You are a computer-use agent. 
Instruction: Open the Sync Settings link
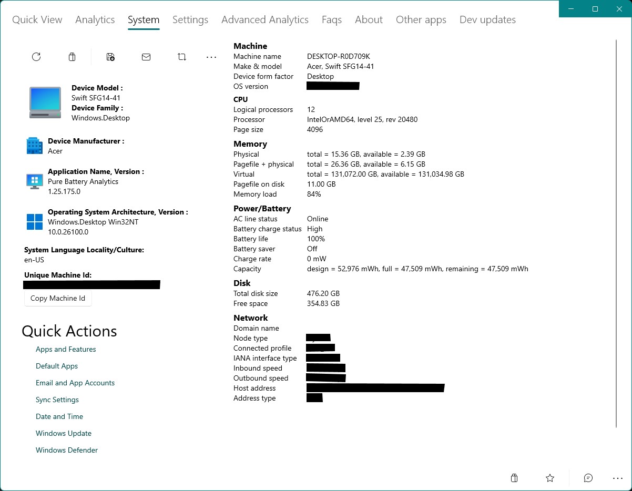[57, 400]
